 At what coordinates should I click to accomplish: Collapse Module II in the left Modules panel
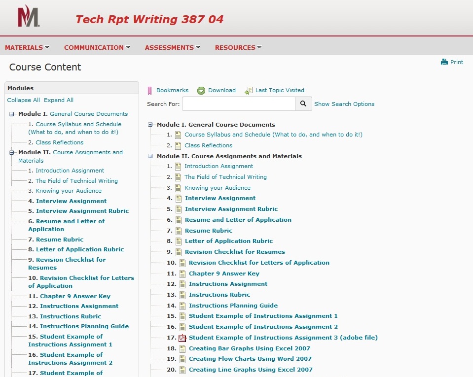(12, 153)
